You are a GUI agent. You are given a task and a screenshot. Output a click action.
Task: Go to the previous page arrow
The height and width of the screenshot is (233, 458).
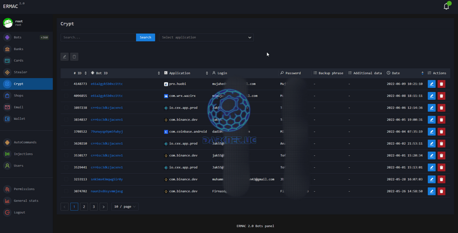64,207
